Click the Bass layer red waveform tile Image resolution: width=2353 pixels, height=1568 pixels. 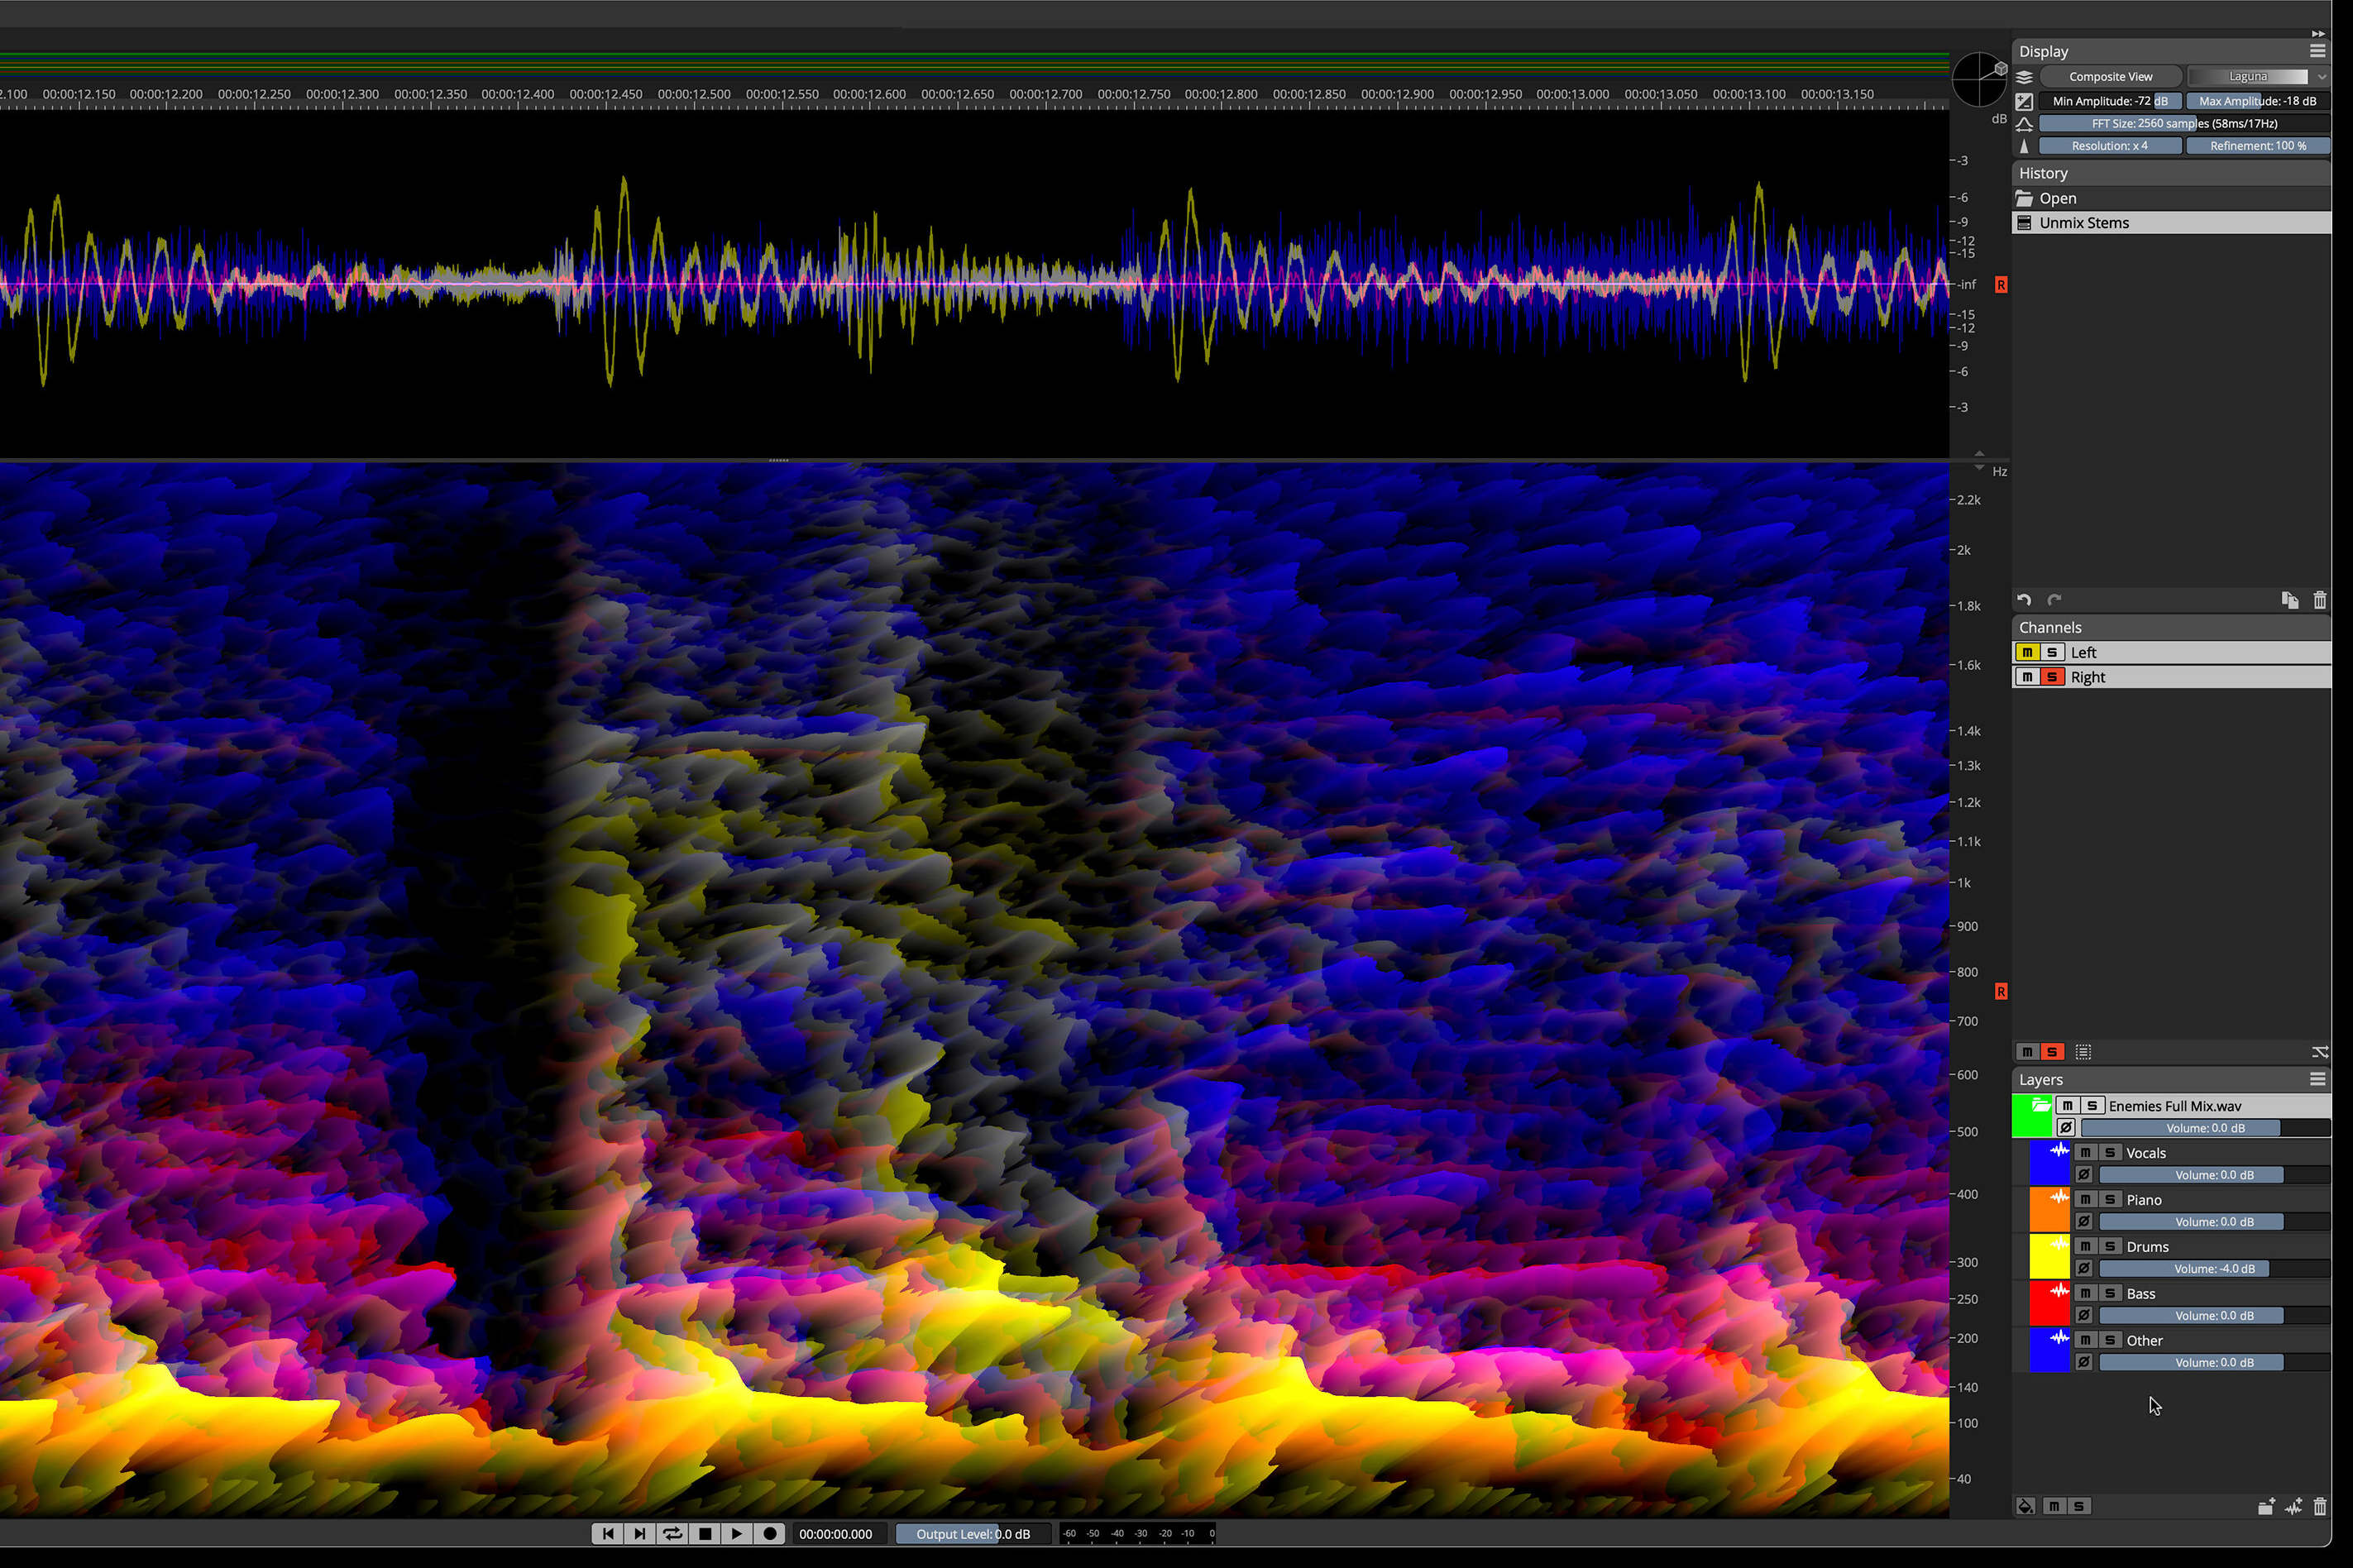(2049, 1304)
